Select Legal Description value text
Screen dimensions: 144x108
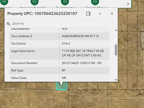(83, 53)
